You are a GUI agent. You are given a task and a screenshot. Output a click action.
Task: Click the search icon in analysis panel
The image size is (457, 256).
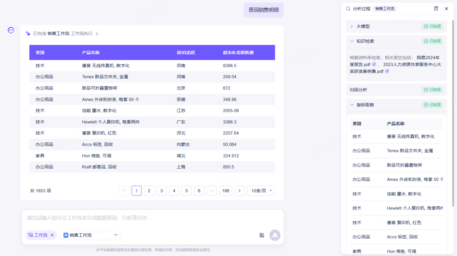[x=348, y=9]
